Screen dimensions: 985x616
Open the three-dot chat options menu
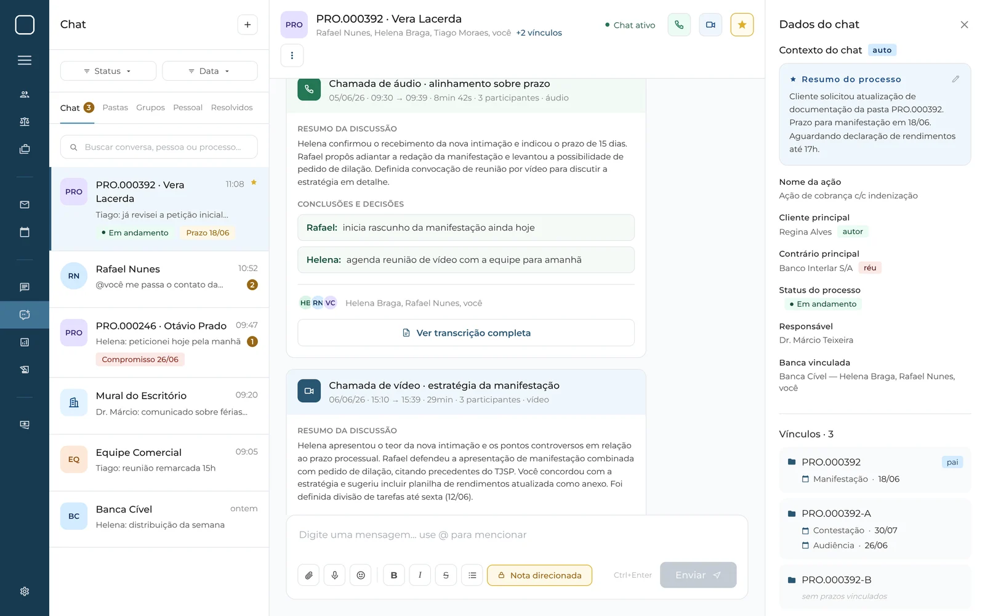[292, 55]
